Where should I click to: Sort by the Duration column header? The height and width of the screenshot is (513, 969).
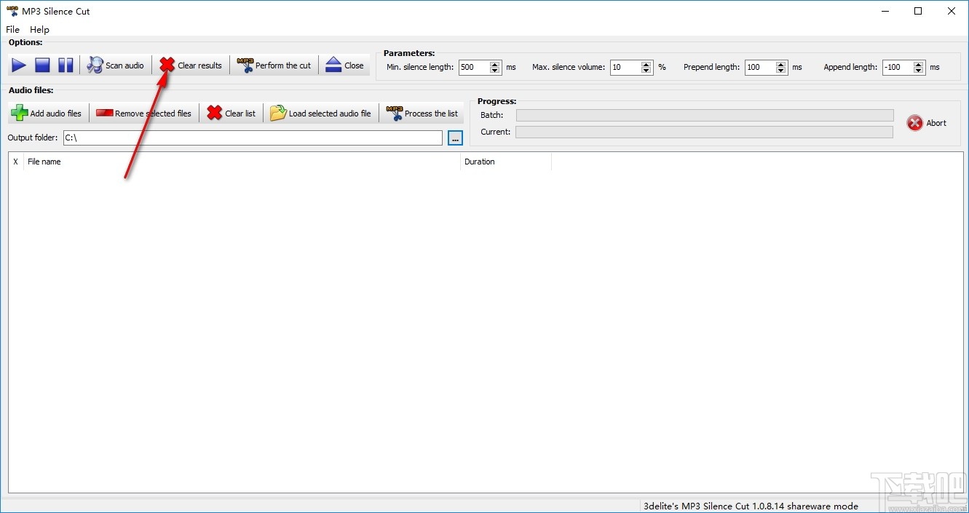pos(506,162)
